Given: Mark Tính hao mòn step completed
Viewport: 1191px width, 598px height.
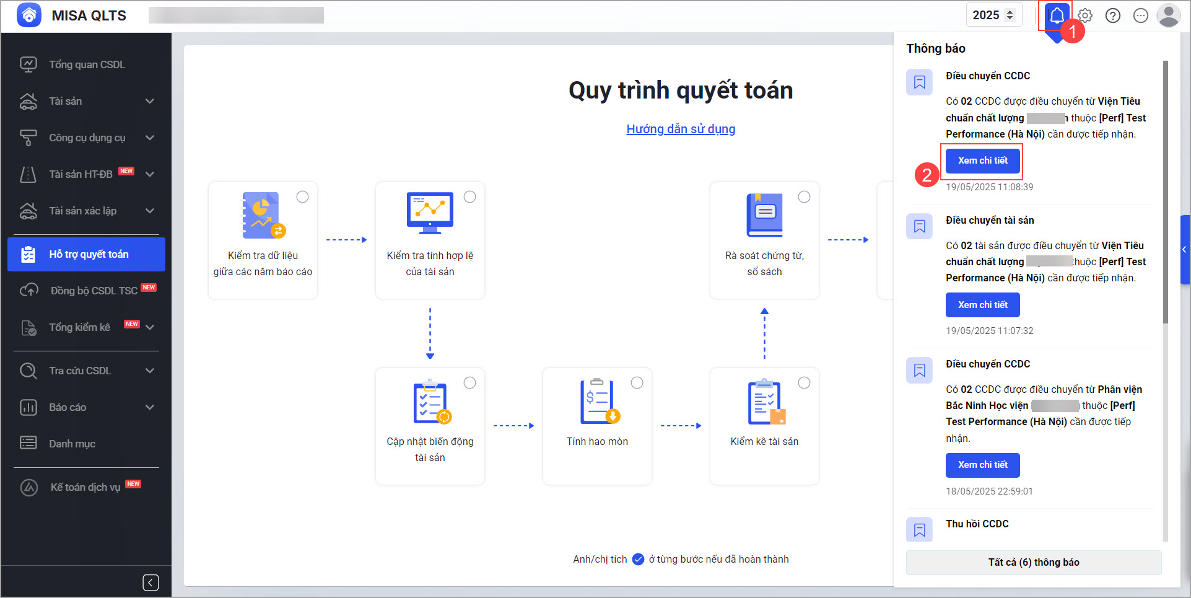Looking at the screenshot, I should [637, 382].
